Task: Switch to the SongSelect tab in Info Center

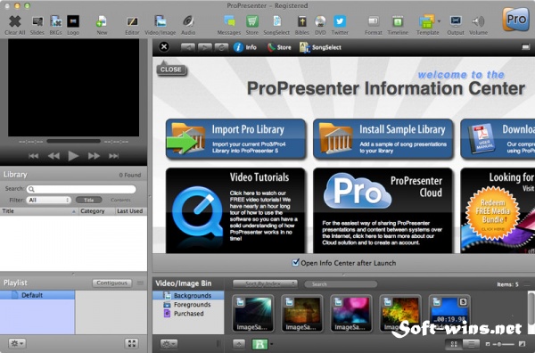Action: pyautogui.click(x=320, y=47)
